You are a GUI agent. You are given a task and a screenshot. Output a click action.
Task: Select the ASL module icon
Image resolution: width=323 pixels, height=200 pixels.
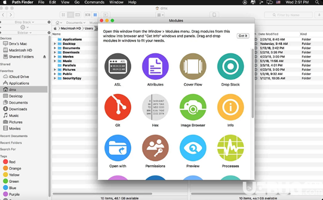coord(117,66)
